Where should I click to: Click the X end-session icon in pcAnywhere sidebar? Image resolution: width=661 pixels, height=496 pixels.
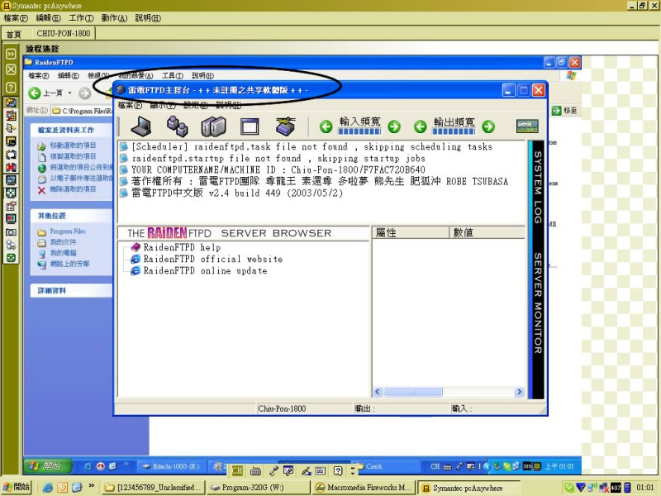point(11,69)
